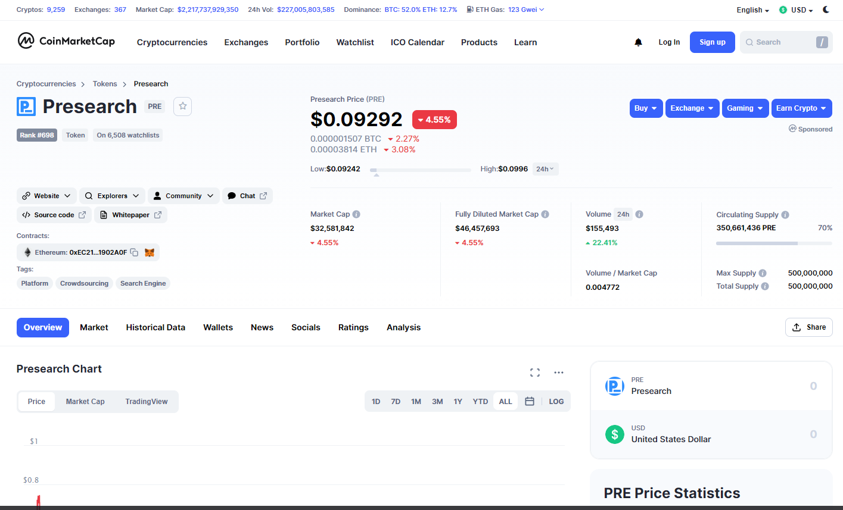Click the Max Supply info icon
843x510 pixels.
click(x=763, y=273)
